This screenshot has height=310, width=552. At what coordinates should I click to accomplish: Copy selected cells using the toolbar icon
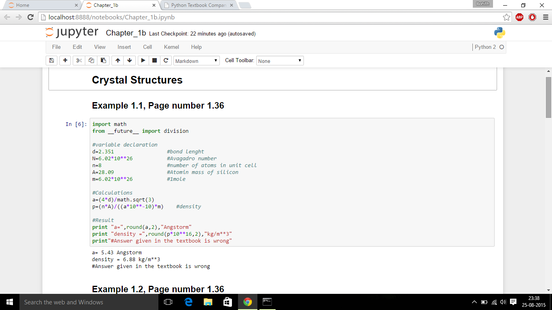point(91,61)
